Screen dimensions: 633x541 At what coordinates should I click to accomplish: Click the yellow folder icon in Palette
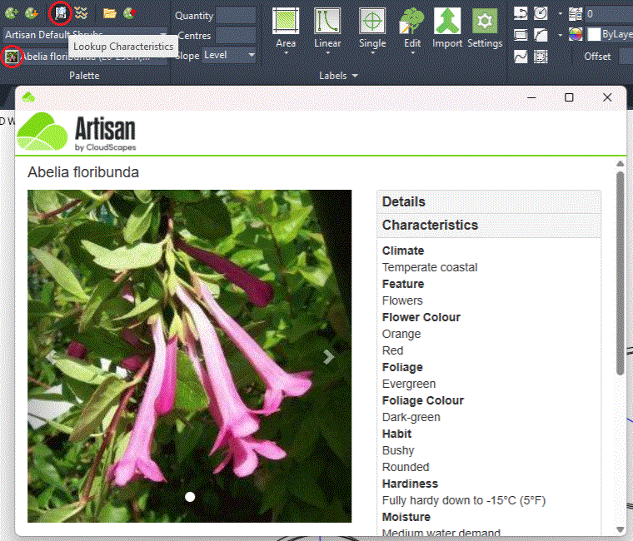pyautogui.click(x=110, y=12)
